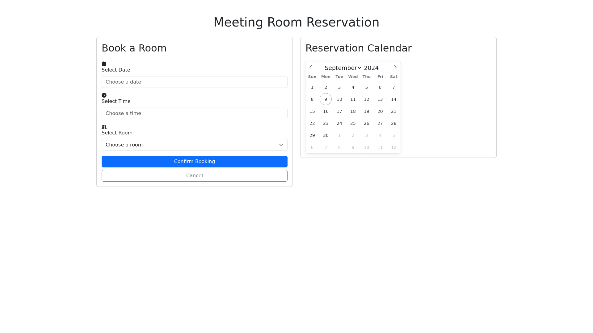
Task: Go to next month in calendar
Action: point(395,67)
